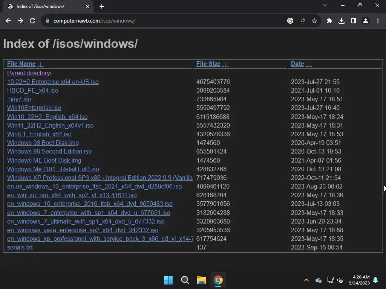Viewport: 386px width, 289px height.
Task: Open the taskbar clock and date
Action: [359, 280]
